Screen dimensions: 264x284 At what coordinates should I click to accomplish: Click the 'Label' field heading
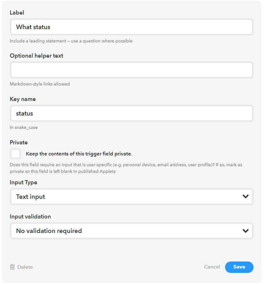tap(17, 13)
